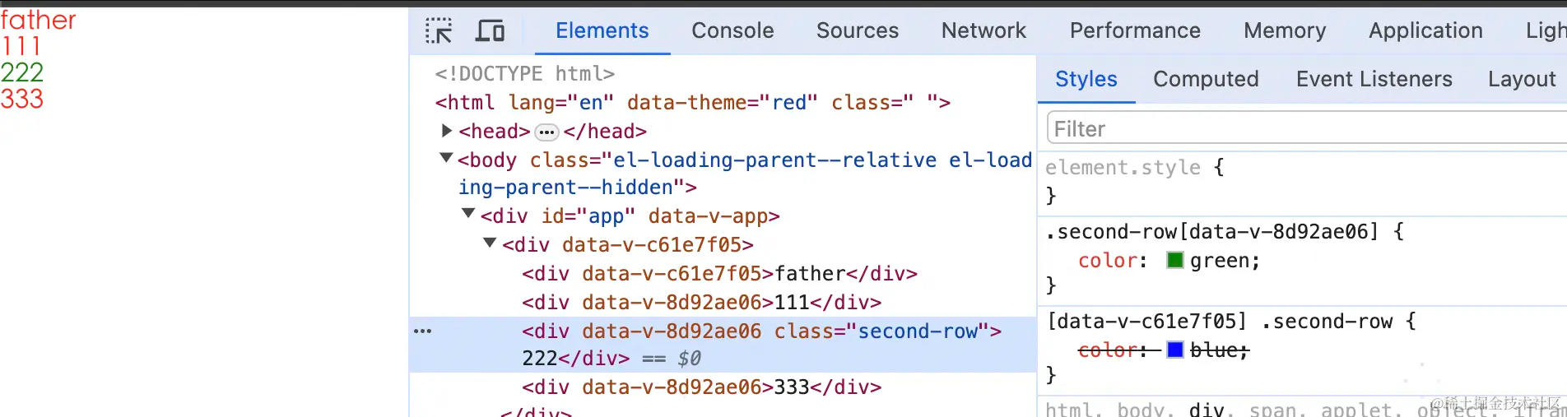Collapse the body element node
1567x417 pixels.
coord(446,158)
